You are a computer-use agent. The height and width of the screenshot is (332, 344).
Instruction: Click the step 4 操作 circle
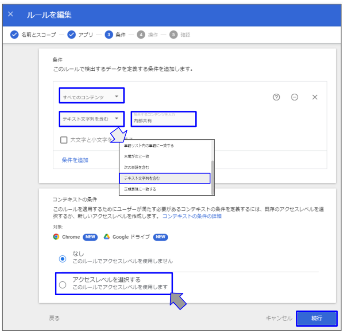pos(141,35)
